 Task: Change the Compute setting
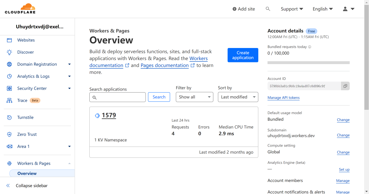pyautogui.click(x=343, y=152)
